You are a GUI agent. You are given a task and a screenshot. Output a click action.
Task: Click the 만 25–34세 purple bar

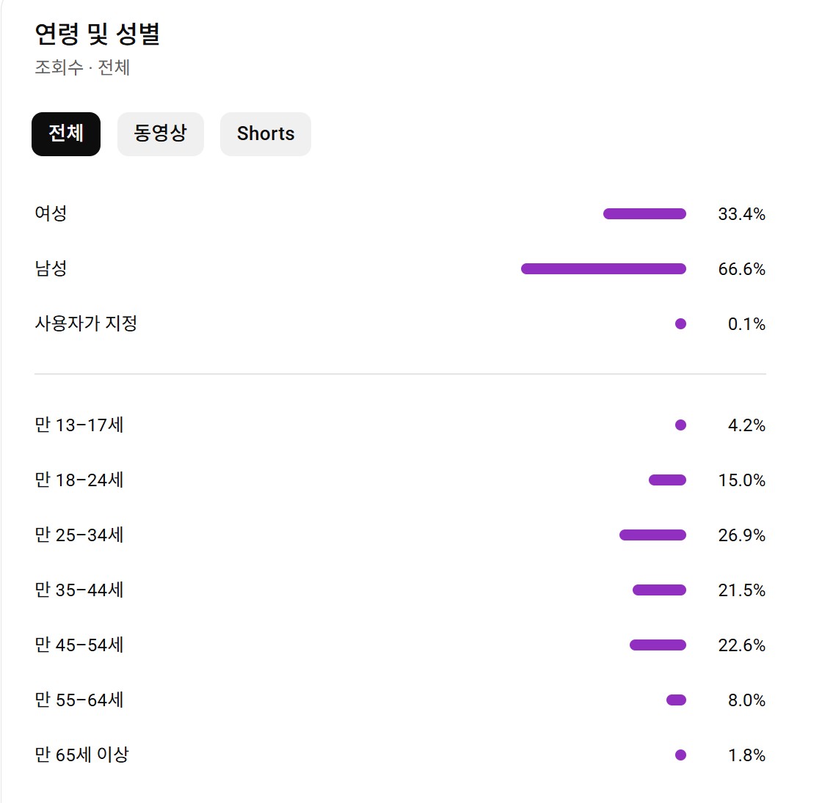click(x=652, y=535)
